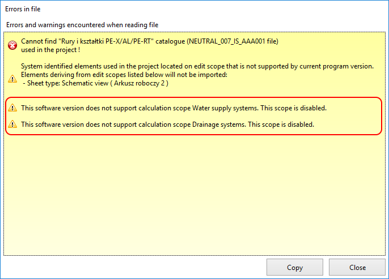Select the 'Cannot find' catalogue error line
The image size is (389, 279).
(x=150, y=41)
